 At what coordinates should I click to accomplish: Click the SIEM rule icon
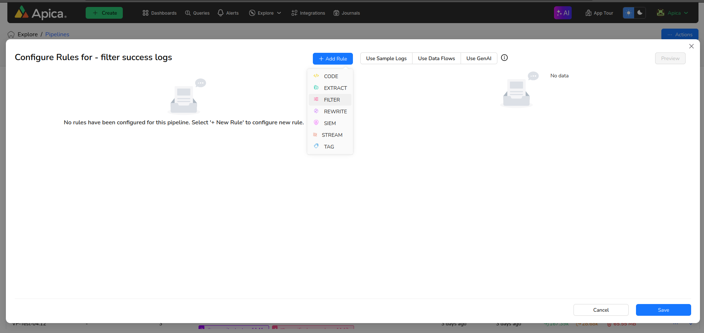pyautogui.click(x=316, y=123)
